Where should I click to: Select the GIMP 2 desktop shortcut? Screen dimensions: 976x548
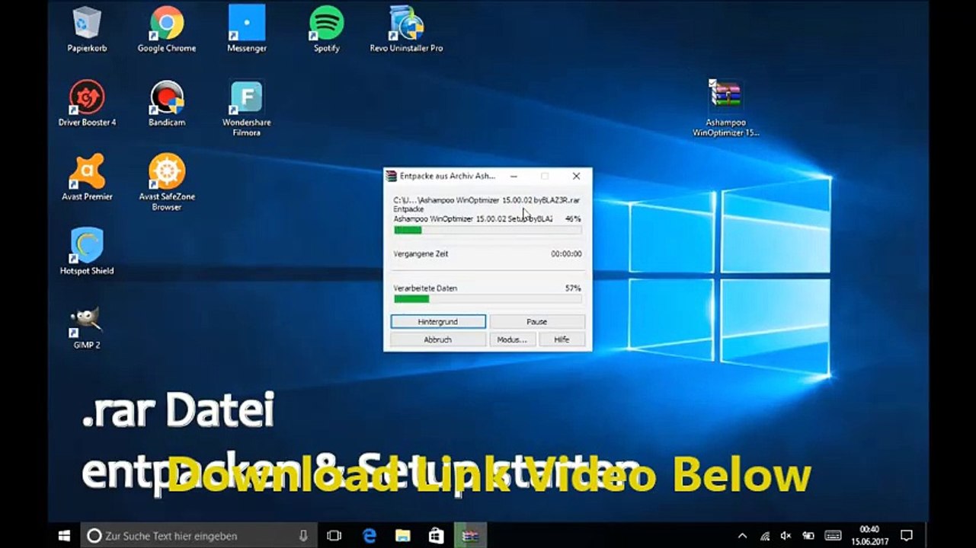pos(87,327)
